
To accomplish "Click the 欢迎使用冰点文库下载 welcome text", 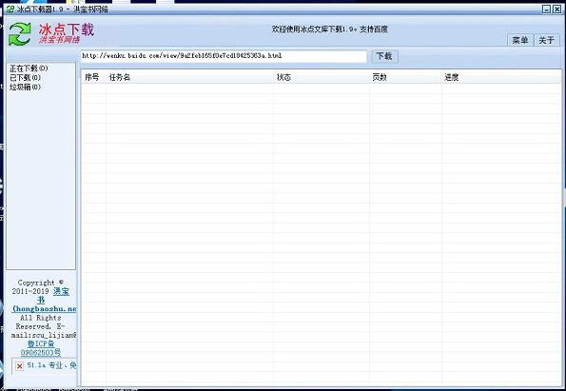I will pos(329,29).
